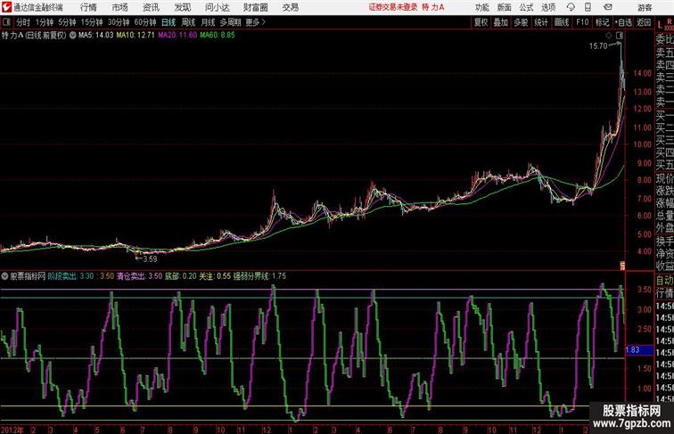This screenshot has height=434, width=674.
Task: Open the 股票指标网 indicator dropdown arrow
Action: tap(4, 276)
